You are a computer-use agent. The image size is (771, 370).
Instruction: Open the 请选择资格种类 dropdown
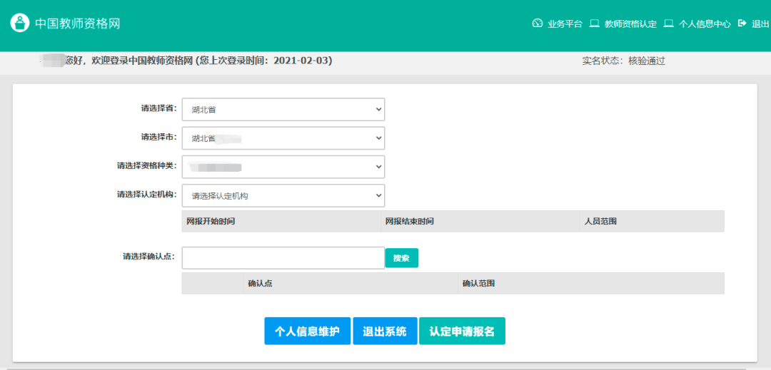(x=283, y=167)
